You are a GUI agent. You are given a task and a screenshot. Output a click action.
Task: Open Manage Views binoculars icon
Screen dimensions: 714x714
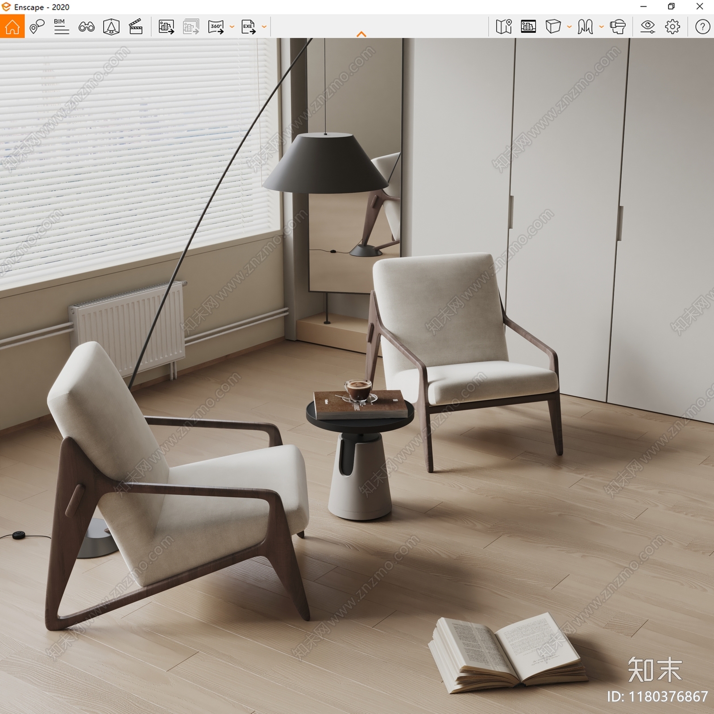(x=86, y=27)
